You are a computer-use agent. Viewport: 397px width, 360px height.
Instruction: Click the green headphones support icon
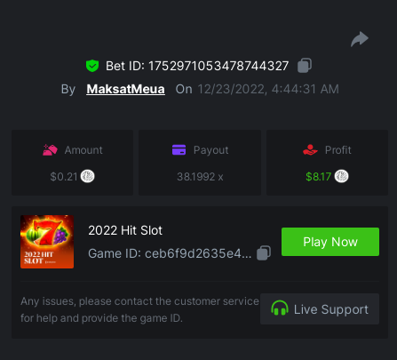[x=280, y=308]
